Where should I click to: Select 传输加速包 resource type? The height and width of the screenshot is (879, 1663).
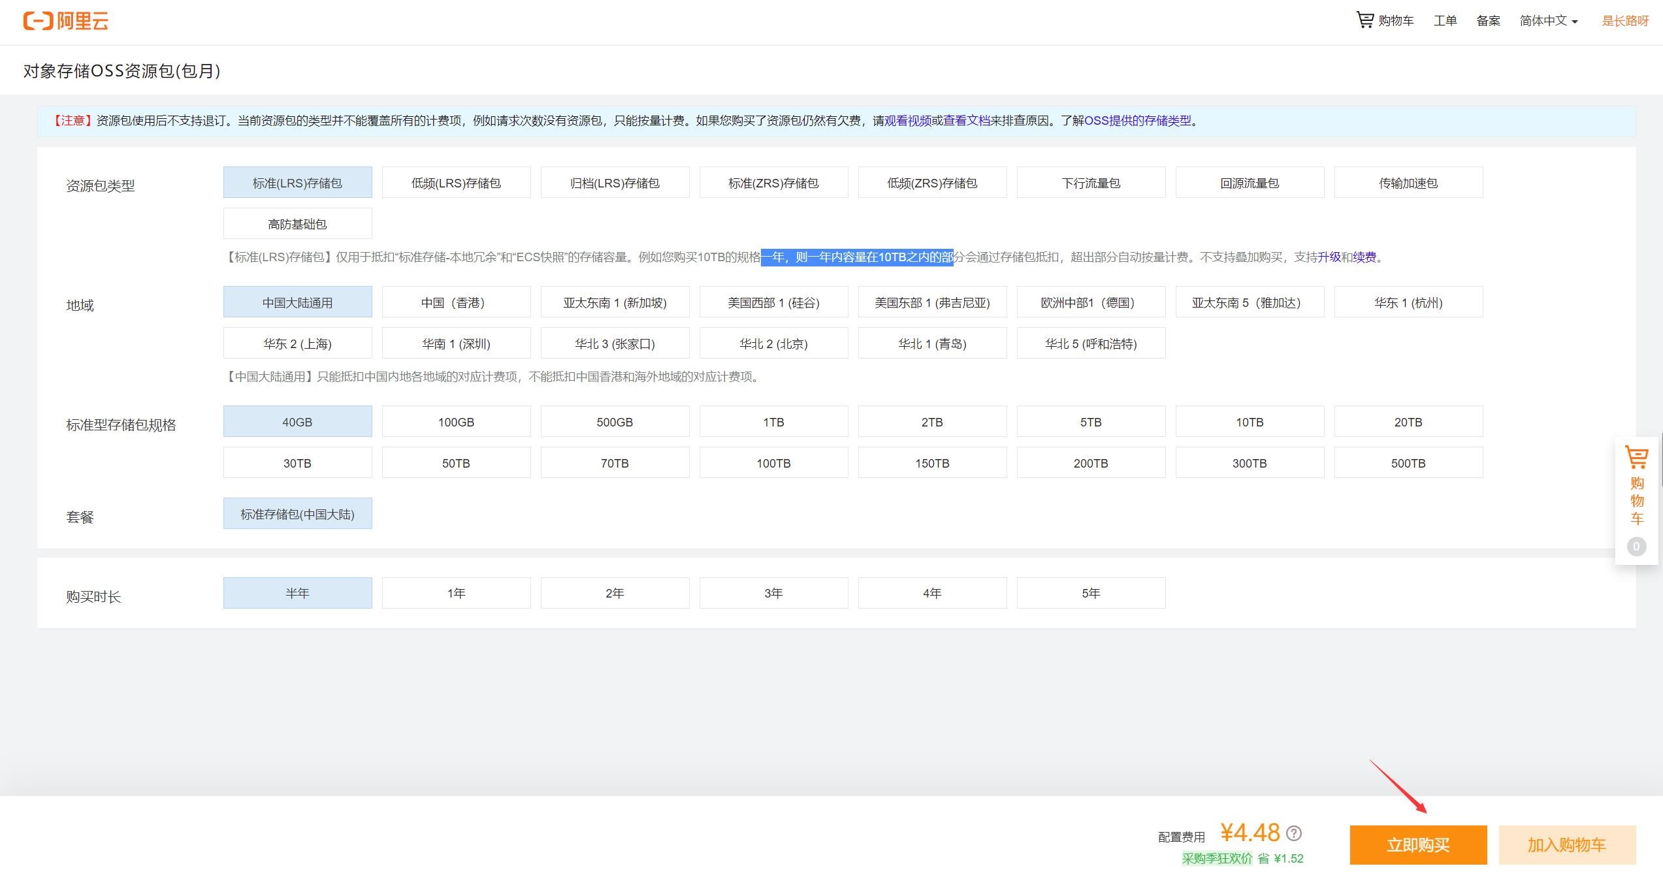1408,183
